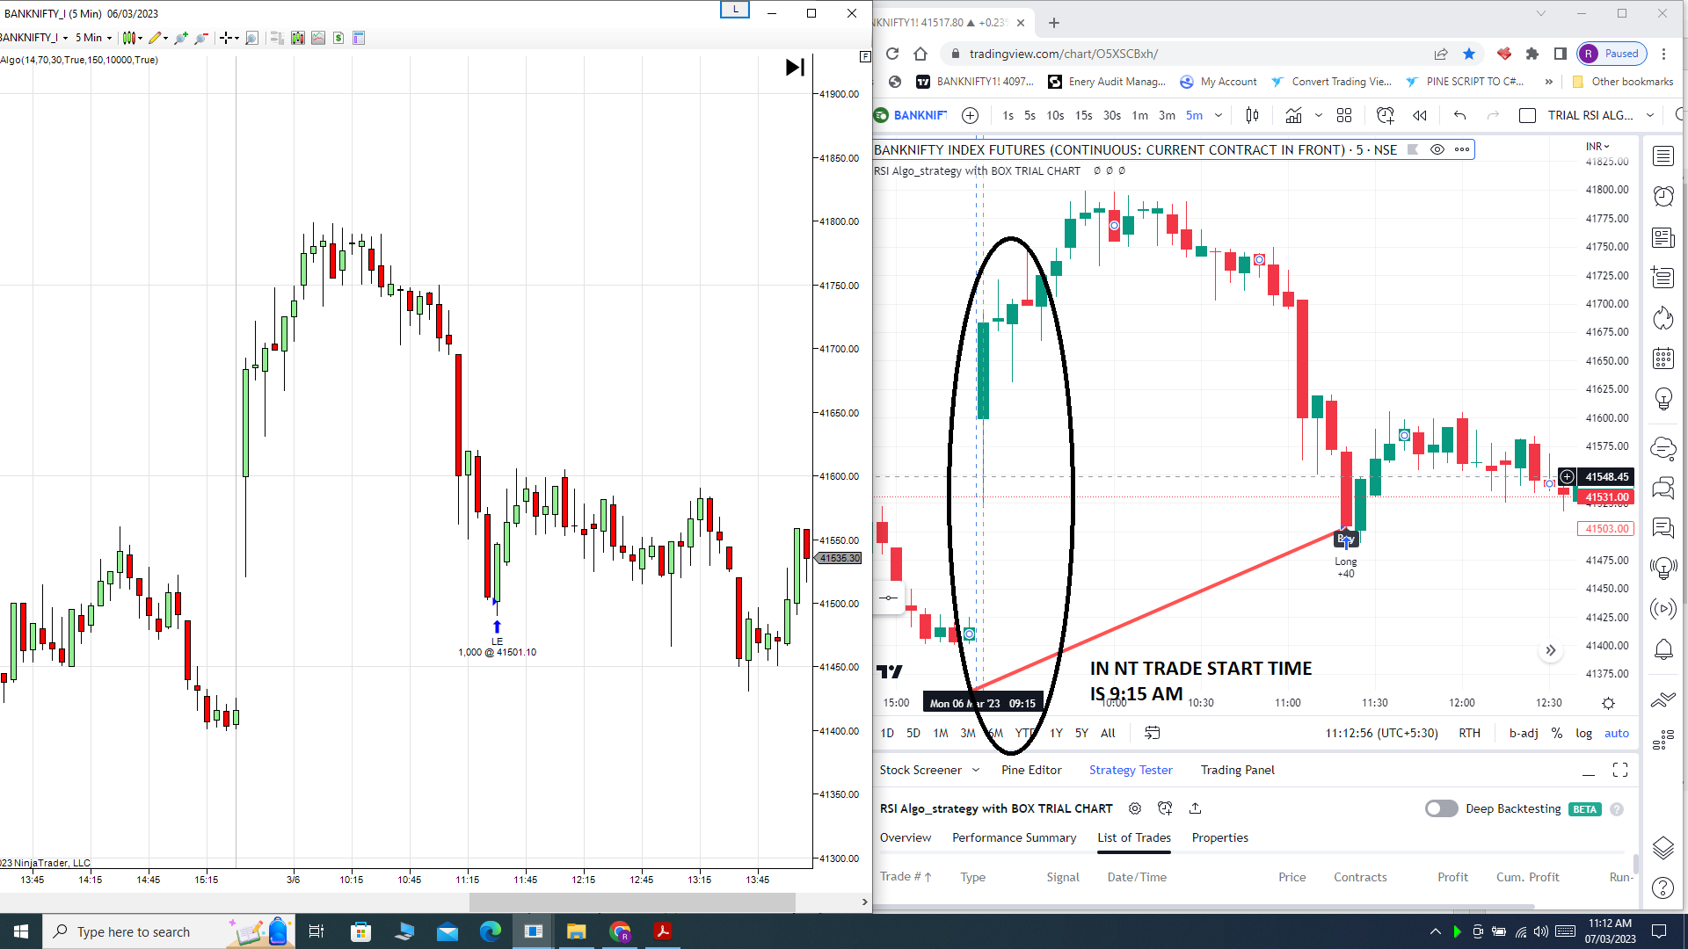Toggle log scale on price axis

pyautogui.click(x=1583, y=733)
